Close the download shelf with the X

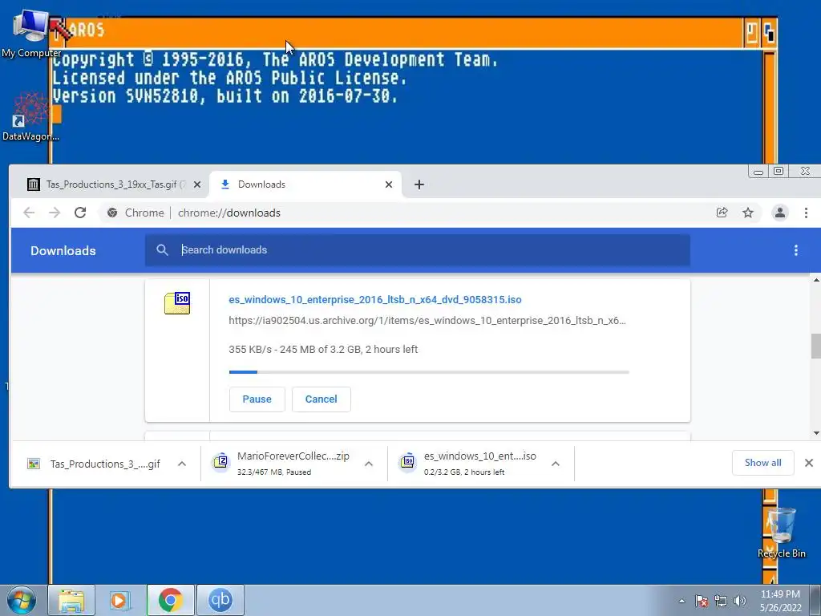808,463
